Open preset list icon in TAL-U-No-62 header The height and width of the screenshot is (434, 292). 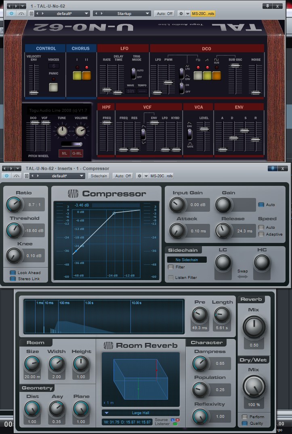31,13
